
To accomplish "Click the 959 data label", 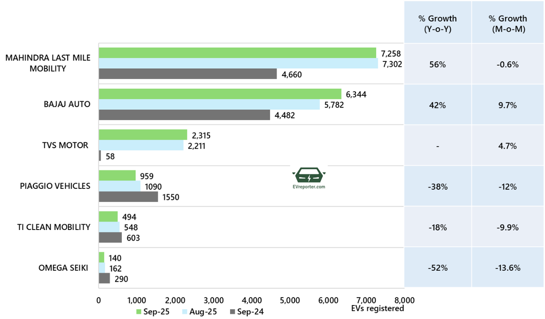I will pos(147,176).
